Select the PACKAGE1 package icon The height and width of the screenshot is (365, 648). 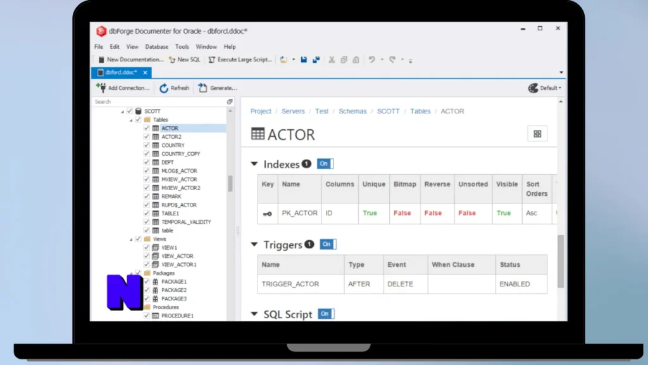[156, 281]
